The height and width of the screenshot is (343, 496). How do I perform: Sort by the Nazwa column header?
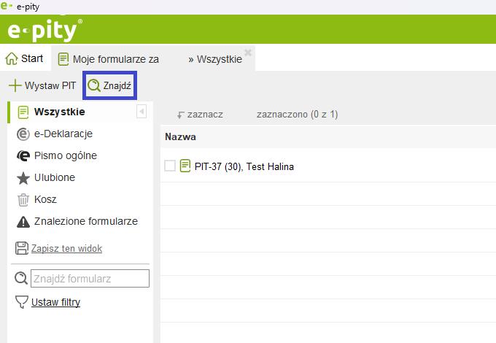click(180, 136)
